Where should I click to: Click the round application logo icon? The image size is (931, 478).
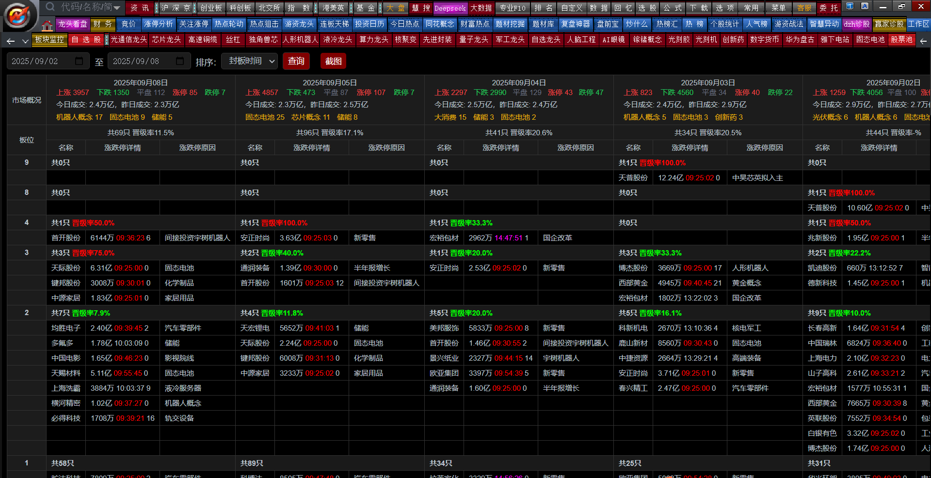tap(18, 16)
